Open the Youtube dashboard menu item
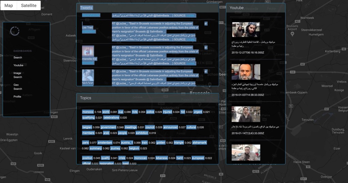 [x=18, y=65]
